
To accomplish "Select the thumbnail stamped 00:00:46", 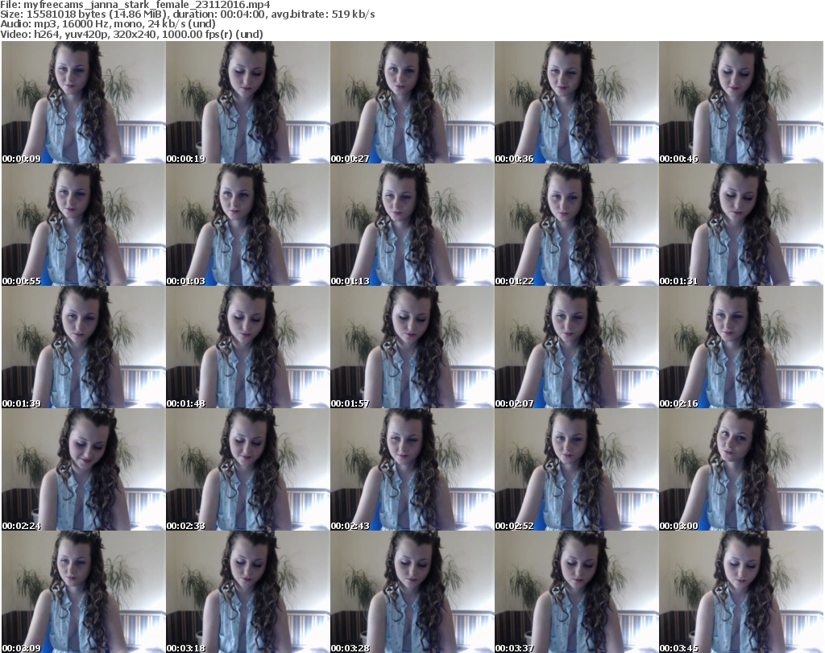I will pyautogui.click(x=741, y=102).
